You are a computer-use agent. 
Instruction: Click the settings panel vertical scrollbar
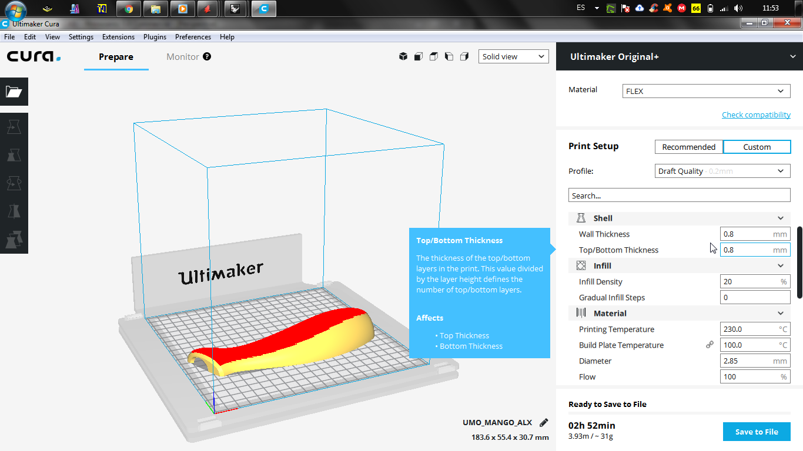[x=799, y=262]
